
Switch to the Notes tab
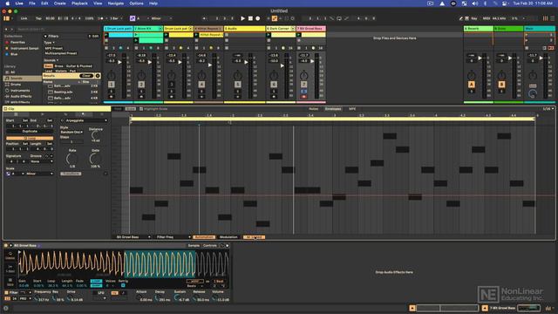314,109
